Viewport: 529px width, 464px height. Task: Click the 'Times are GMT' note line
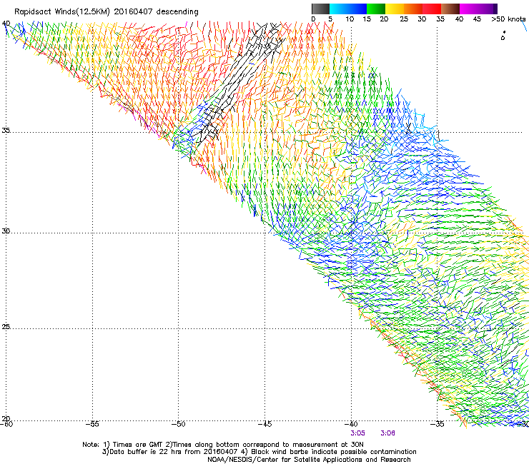pos(223,445)
